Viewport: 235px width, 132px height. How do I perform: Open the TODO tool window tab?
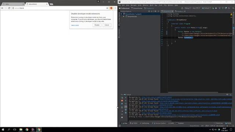(x=134, y=123)
